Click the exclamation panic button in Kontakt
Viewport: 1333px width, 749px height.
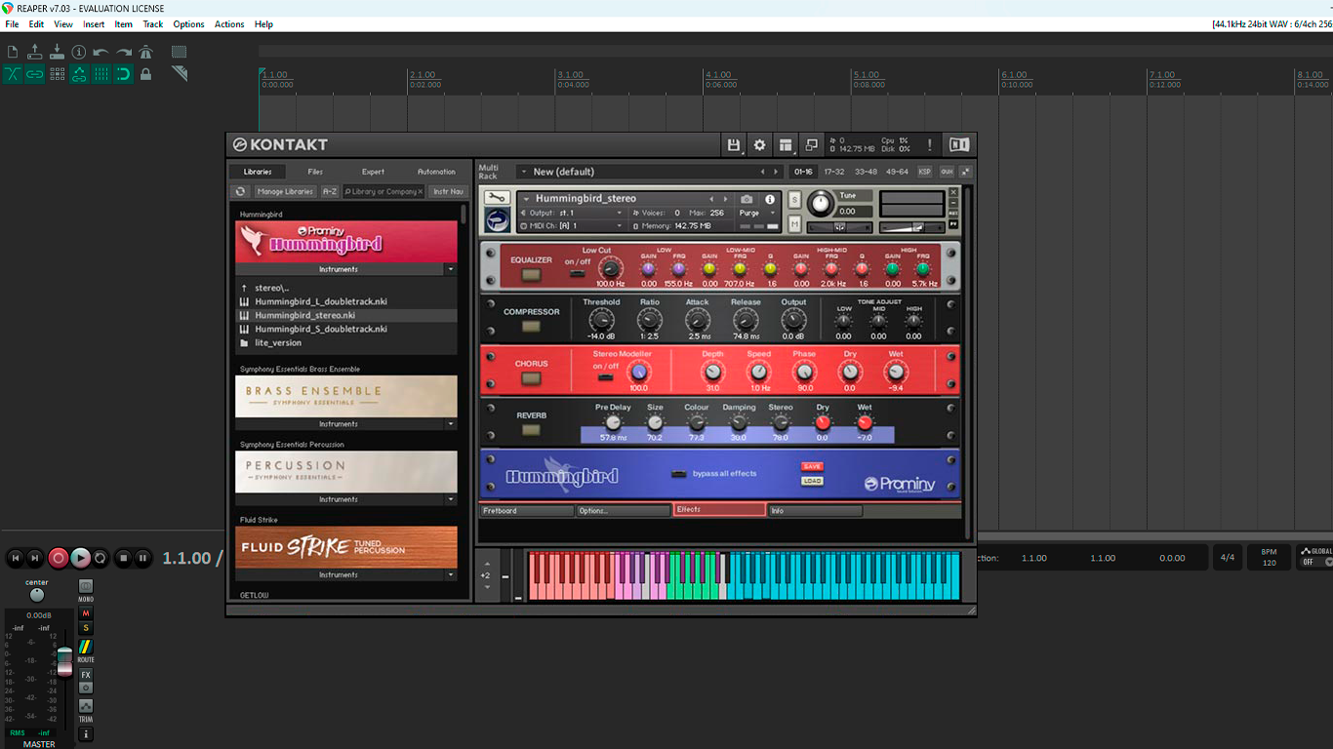click(929, 144)
